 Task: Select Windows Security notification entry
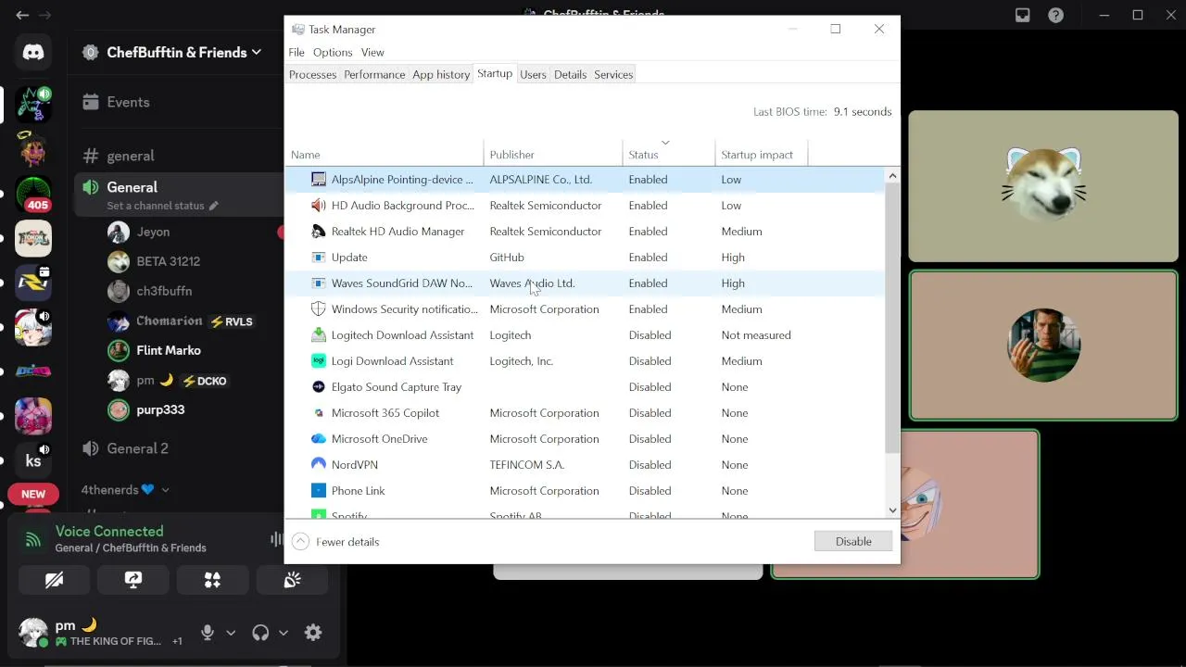[585, 309]
